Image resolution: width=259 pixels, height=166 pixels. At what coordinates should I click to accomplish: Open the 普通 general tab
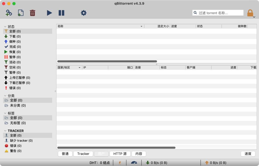pos(65,154)
